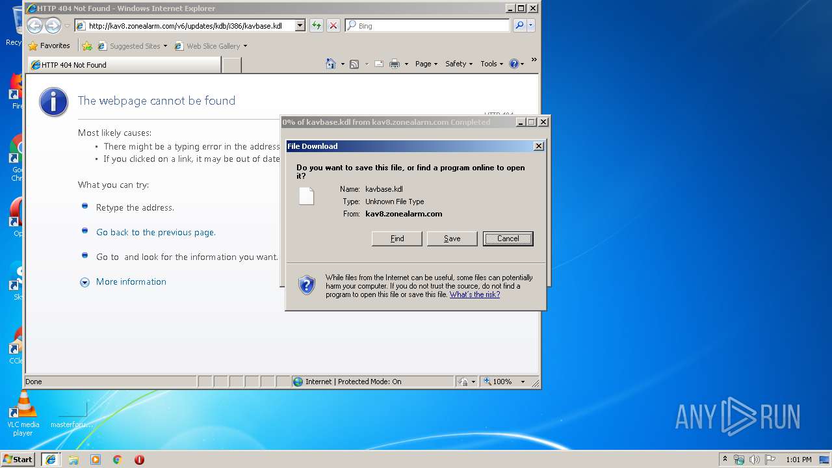Click the Add to Favorites Bar icon

[x=87, y=46]
